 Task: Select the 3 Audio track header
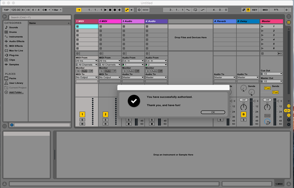(x=133, y=21)
